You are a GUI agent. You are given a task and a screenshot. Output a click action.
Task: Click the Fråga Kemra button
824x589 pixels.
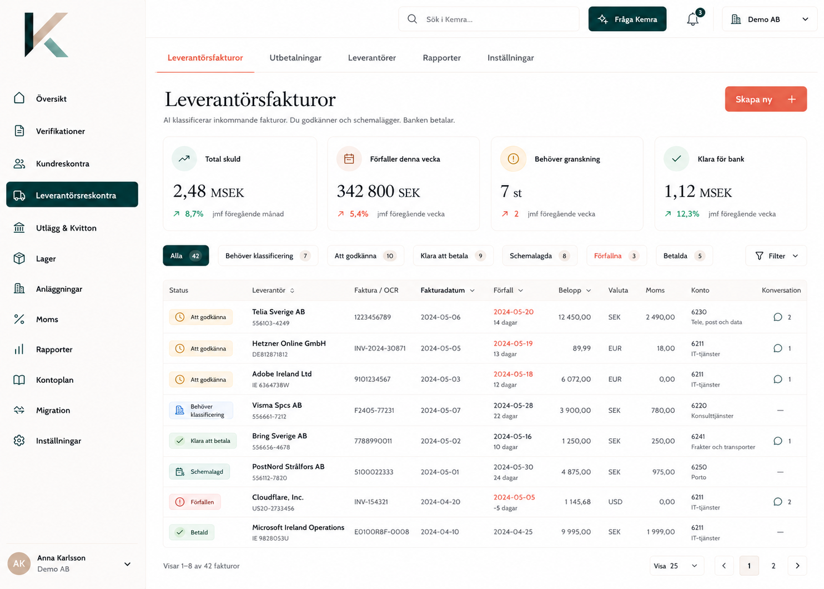[627, 19]
